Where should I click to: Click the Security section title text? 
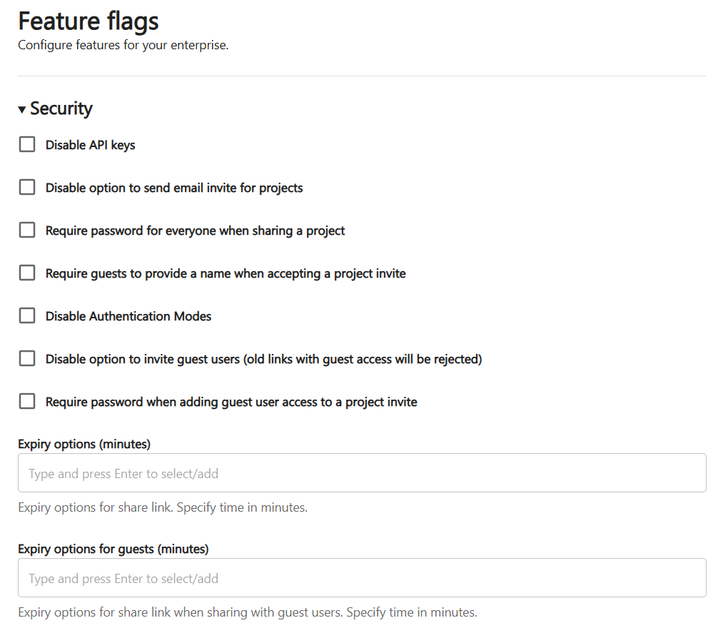click(61, 108)
